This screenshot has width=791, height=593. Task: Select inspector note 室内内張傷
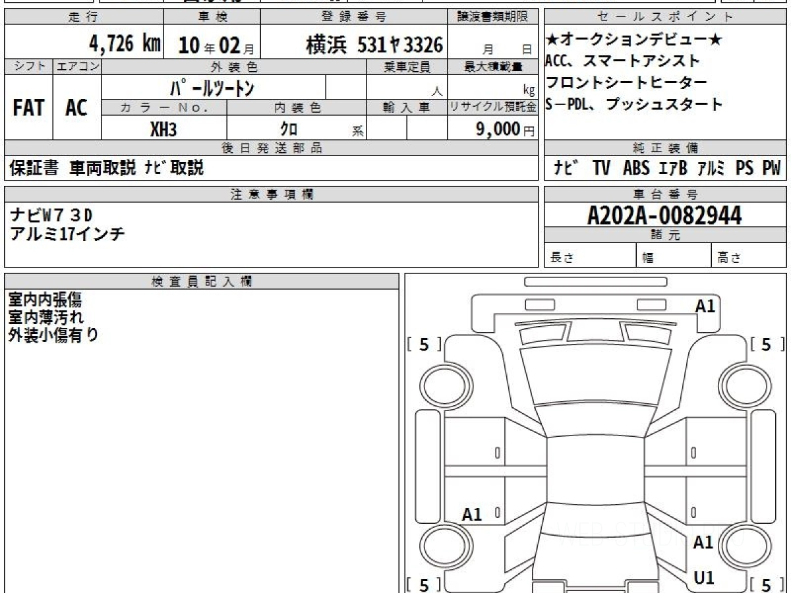pyautogui.click(x=45, y=300)
